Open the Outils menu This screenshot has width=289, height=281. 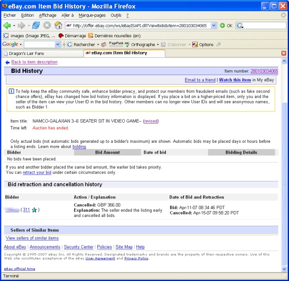[116, 15]
